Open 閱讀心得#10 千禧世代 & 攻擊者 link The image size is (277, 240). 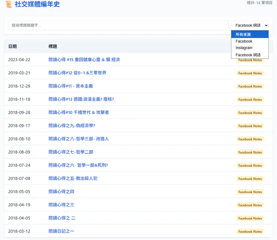[79, 112]
